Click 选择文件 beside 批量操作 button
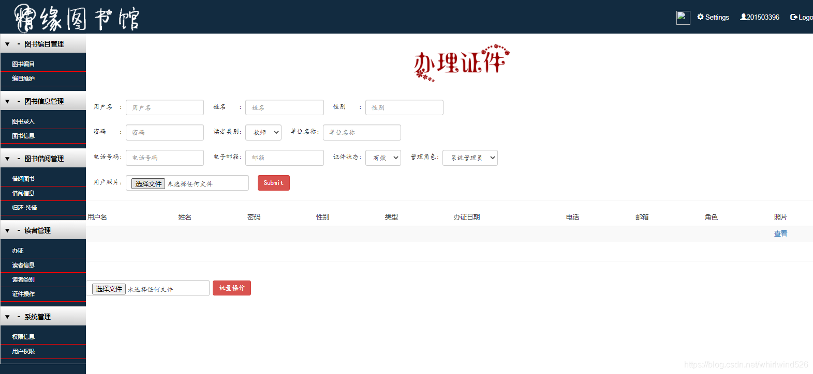The height and width of the screenshot is (374, 813). click(109, 289)
